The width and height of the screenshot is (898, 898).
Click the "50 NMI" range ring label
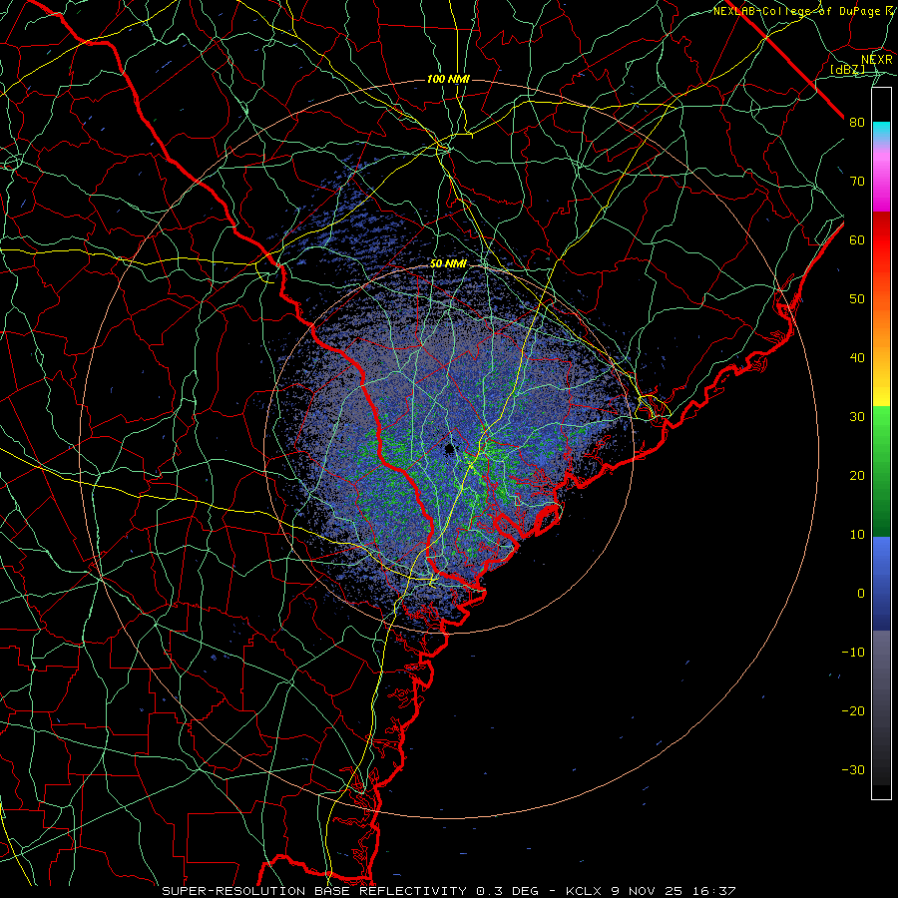click(x=448, y=264)
